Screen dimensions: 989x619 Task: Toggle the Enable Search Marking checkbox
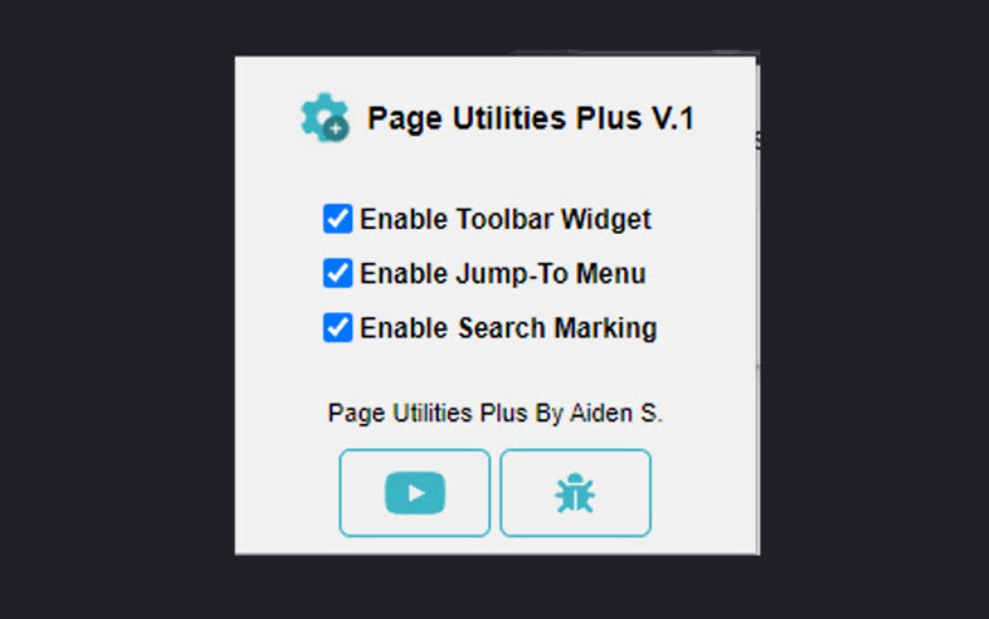point(337,328)
